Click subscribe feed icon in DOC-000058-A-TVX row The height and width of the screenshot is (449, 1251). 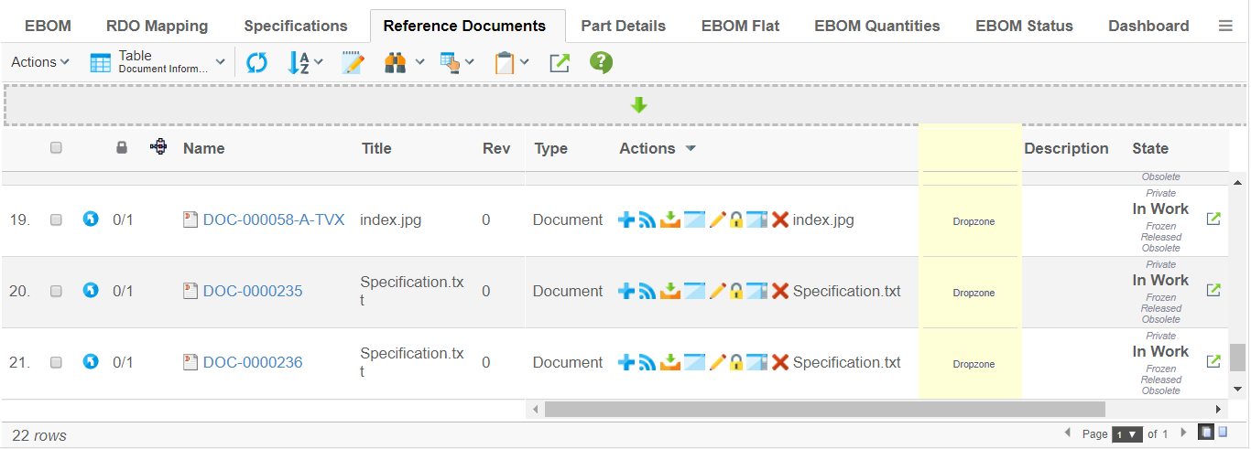[647, 219]
